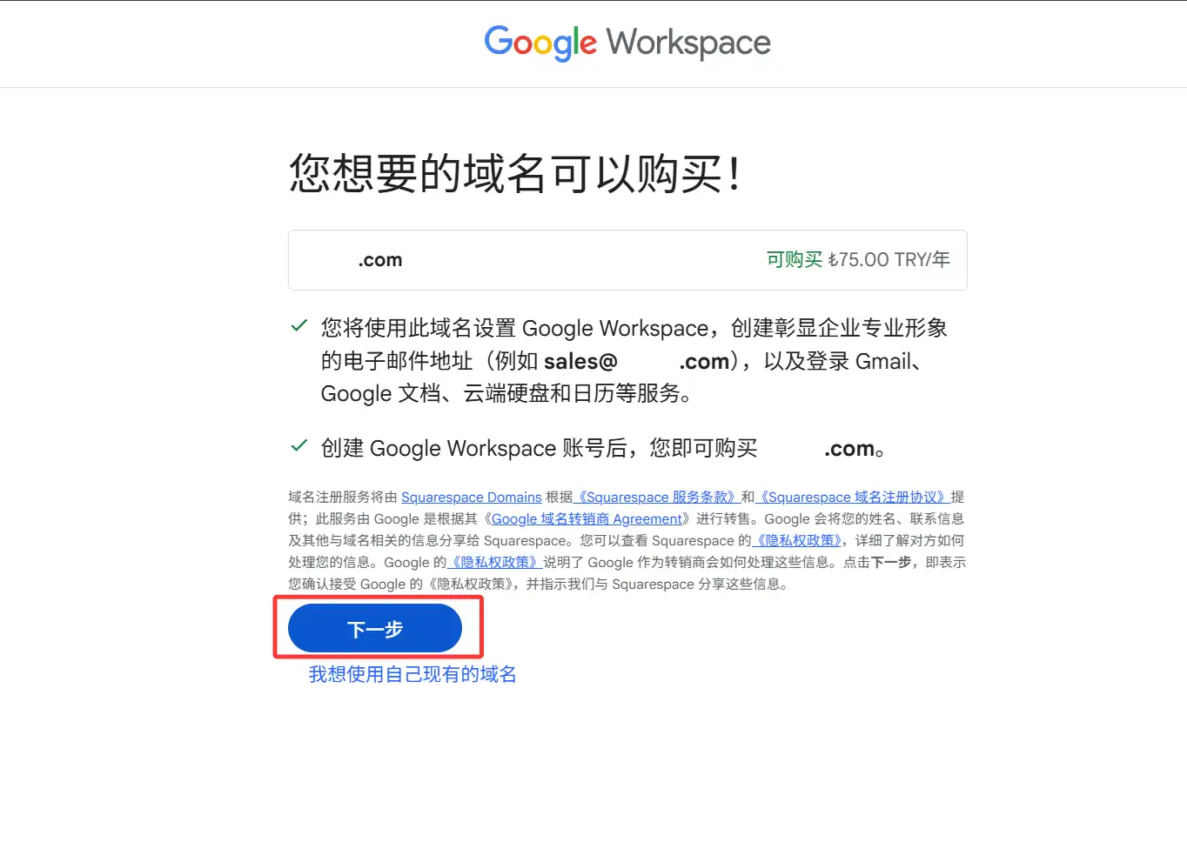Click the bold 下一步 text in the legal paragraph
1187x862 pixels.
coord(891,562)
